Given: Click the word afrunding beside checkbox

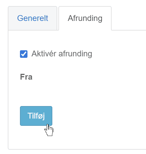Looking at the screenshot, I should tap(75, 54).
